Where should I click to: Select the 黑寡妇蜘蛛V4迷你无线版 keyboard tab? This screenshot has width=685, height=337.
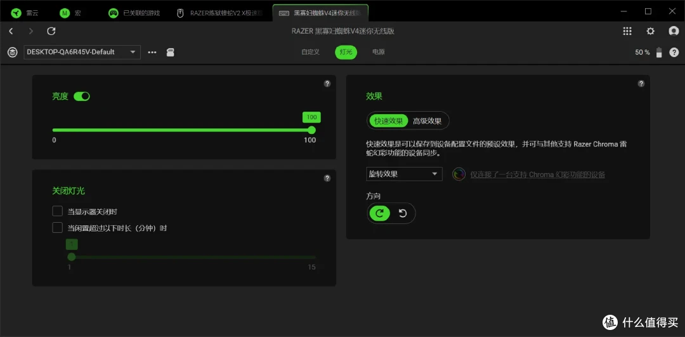[320, 13]
